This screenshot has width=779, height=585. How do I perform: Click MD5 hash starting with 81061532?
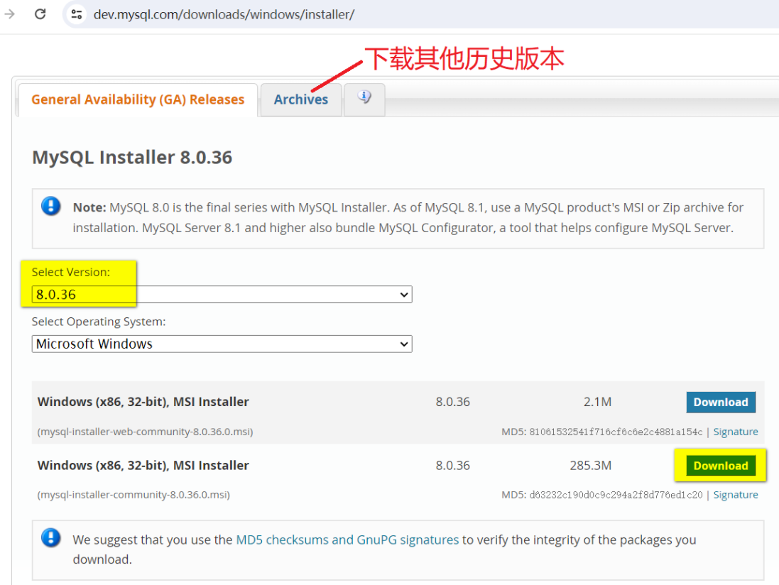click(616, 432)
